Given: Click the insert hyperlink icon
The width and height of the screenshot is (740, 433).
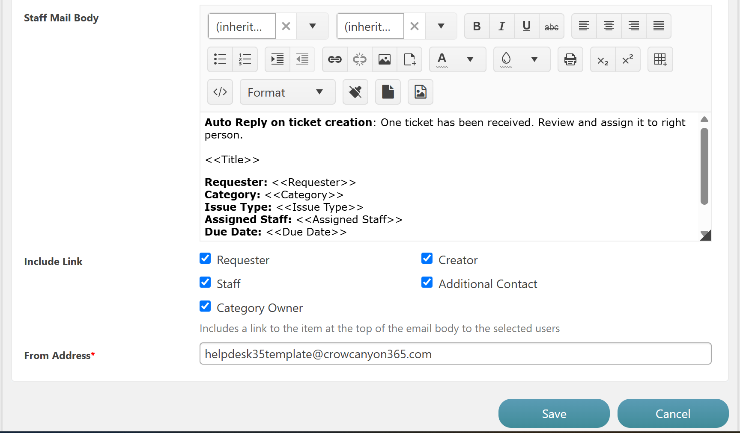Looking at the screenshot, I should coord(334,59).
